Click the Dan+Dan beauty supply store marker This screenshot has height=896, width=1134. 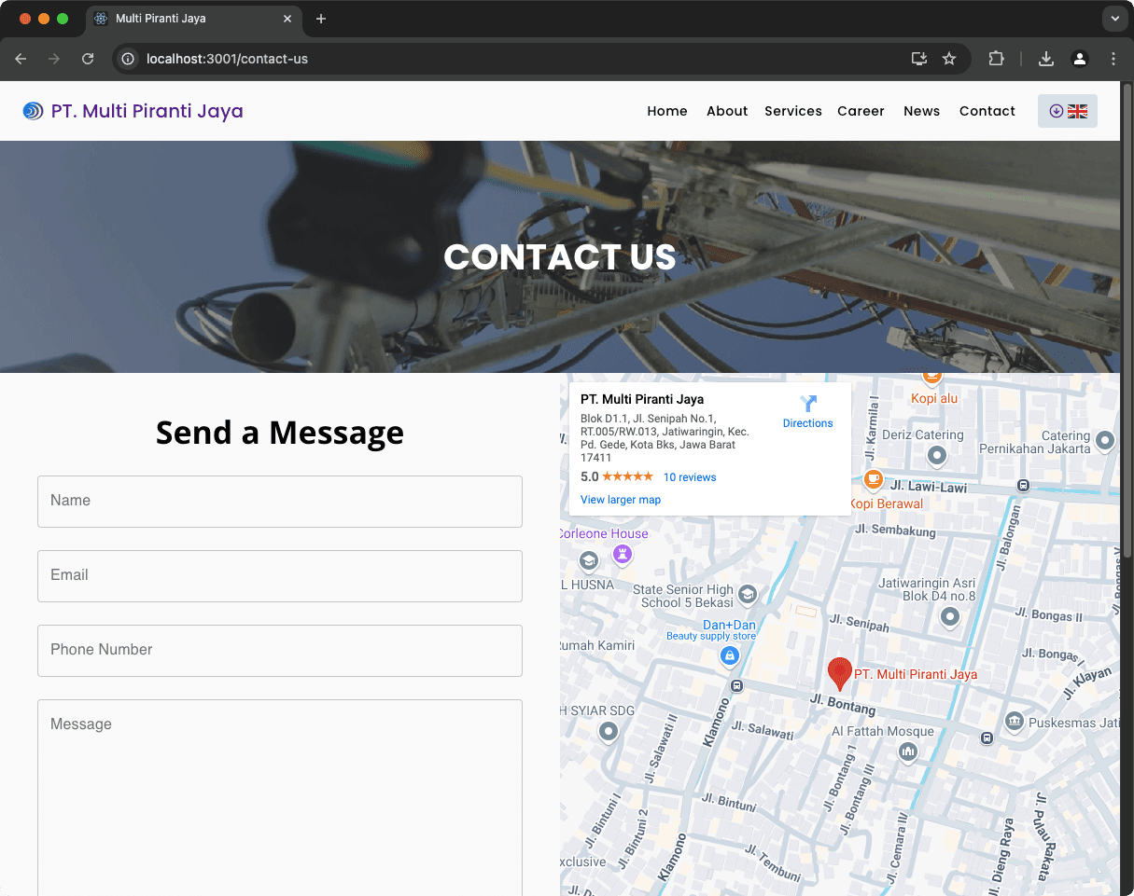click(x=730, y=657)
